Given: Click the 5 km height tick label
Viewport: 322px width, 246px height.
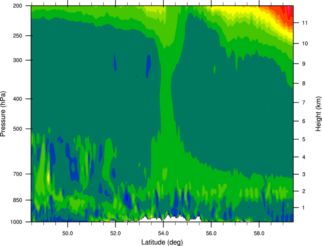Looking at the screenshot, I should pos(304,139).
